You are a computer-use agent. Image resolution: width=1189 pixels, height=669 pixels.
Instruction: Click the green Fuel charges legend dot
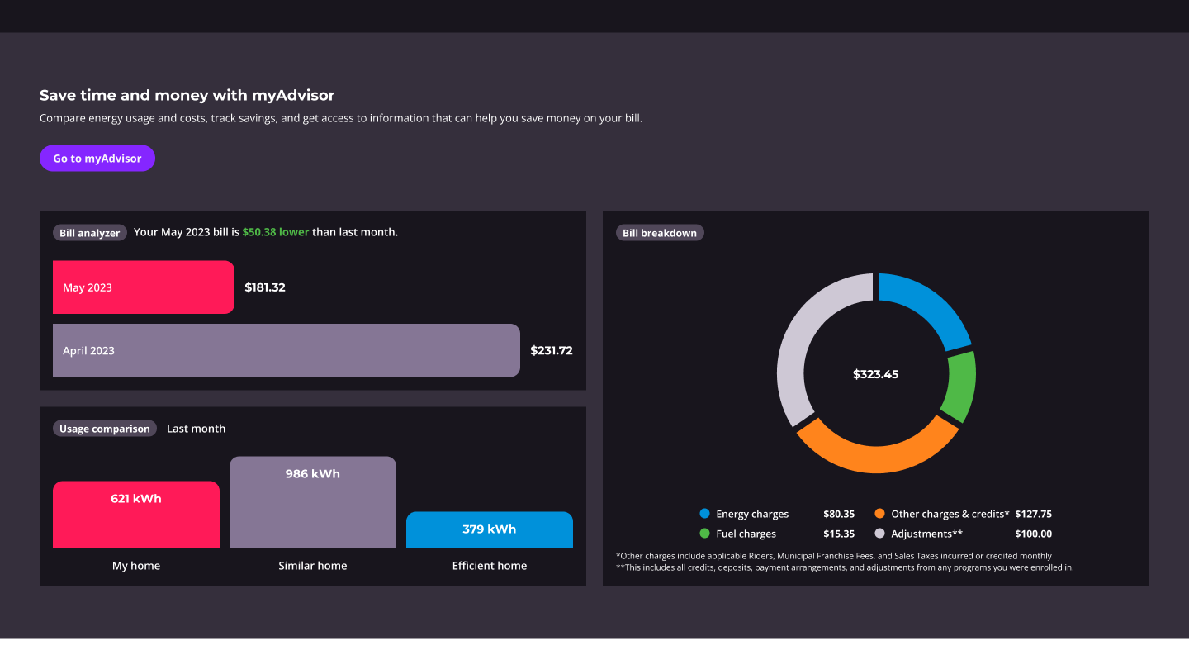704,534
